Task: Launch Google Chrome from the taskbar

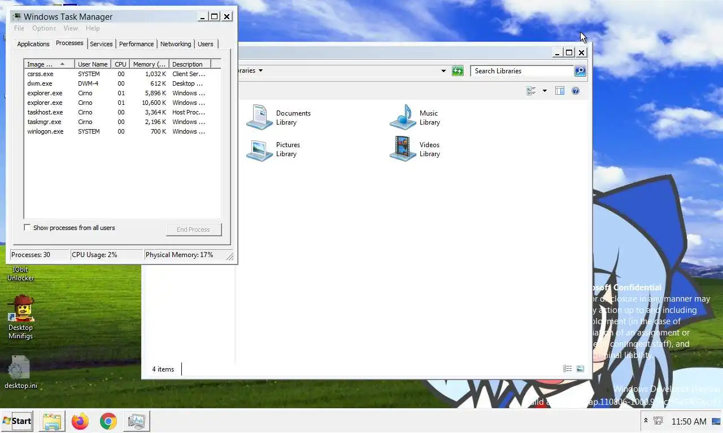Action: tap(108, 421)
